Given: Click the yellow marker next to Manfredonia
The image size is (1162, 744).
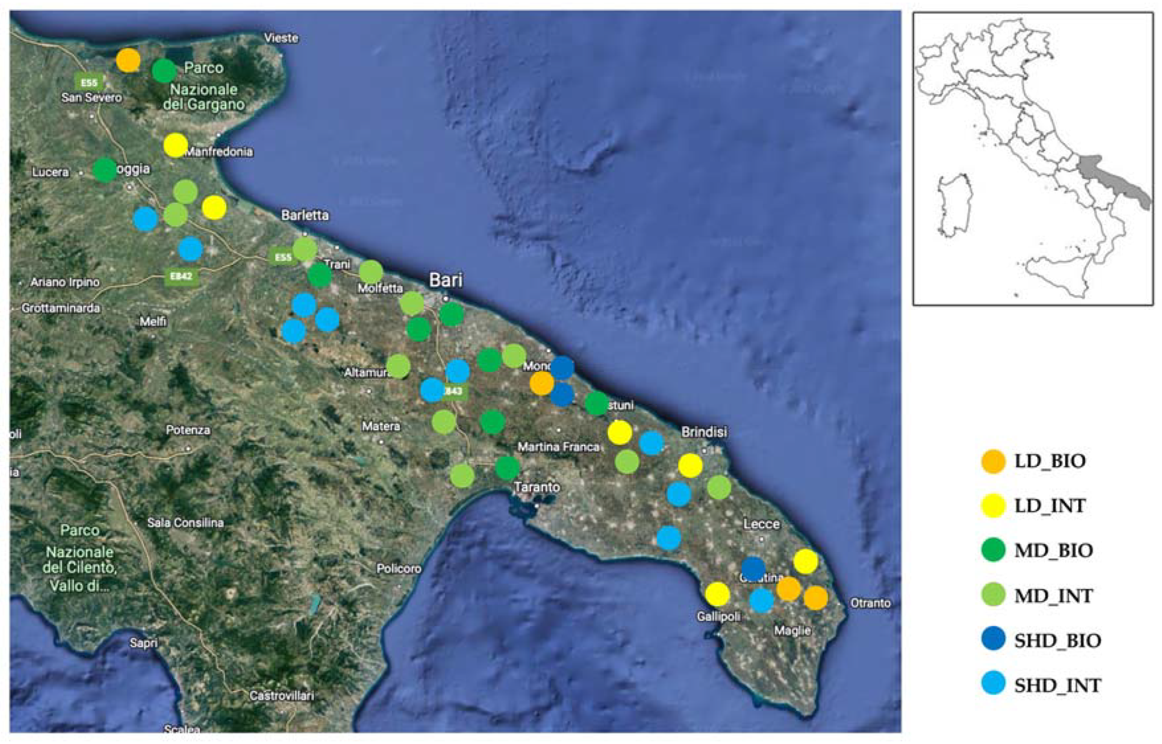Looking at the screenshot, I should click(176, 145).
